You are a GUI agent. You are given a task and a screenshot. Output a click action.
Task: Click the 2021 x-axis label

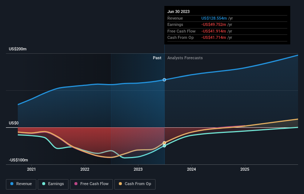pyautogui.click(x=31, y=170)
